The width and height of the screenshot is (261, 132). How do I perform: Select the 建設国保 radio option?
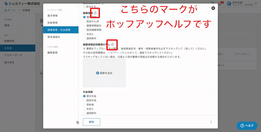coord(84,17)
